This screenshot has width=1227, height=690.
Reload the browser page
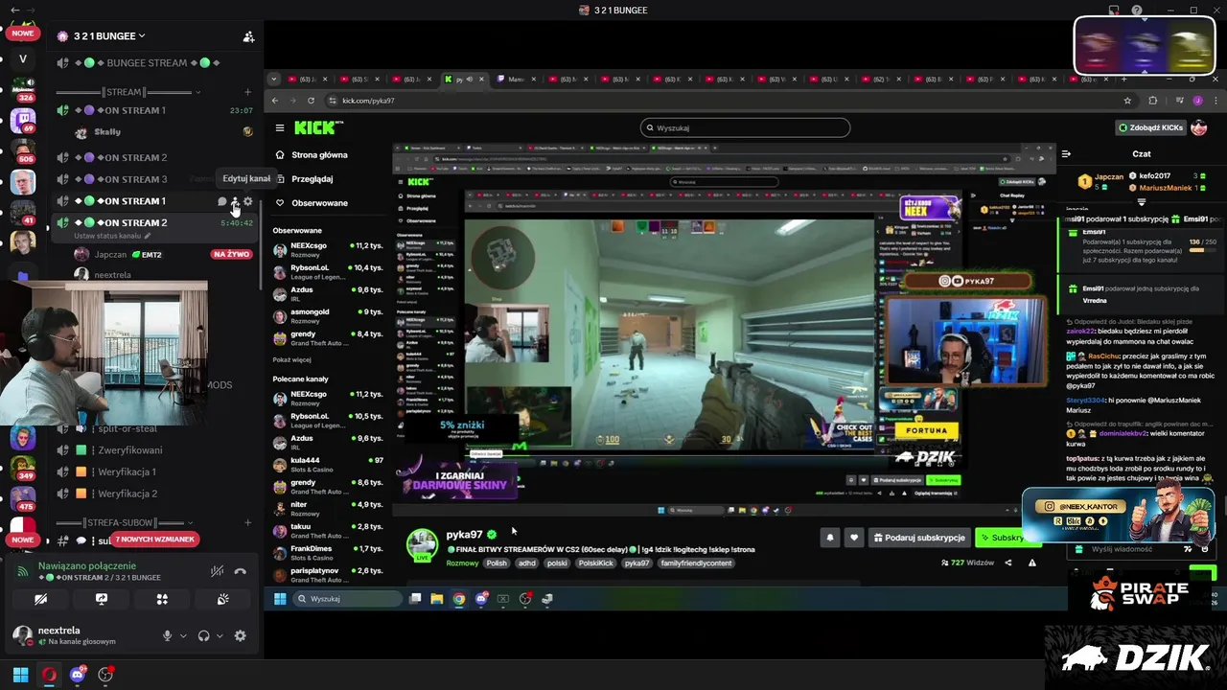point(311,101)
